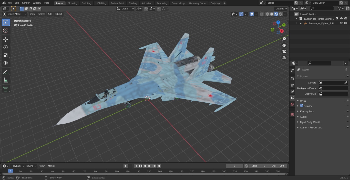Switch to the Modeling workspace tab
350x180 pixels.
pos(73,3)
